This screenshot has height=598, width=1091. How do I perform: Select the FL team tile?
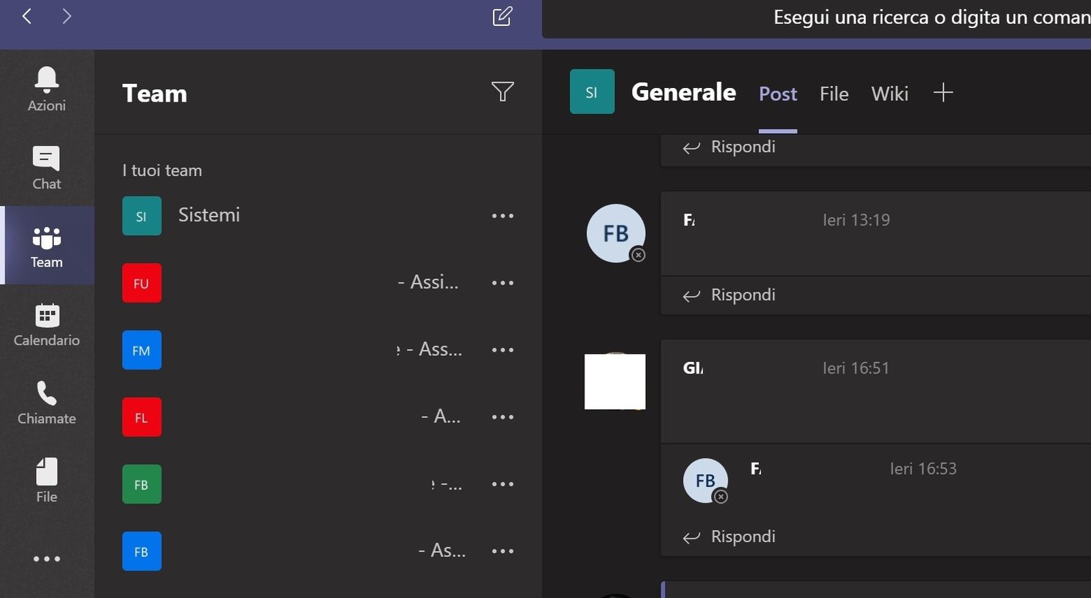(142, 417)
